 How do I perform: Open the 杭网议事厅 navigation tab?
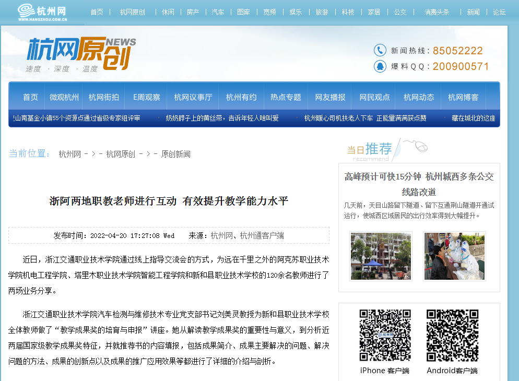click(x=193, y=97)
